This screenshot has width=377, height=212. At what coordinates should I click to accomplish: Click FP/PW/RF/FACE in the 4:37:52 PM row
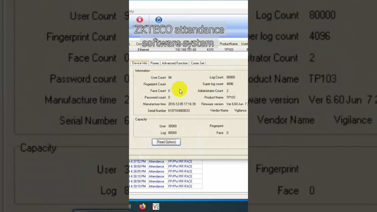click(x=180, y=161)
